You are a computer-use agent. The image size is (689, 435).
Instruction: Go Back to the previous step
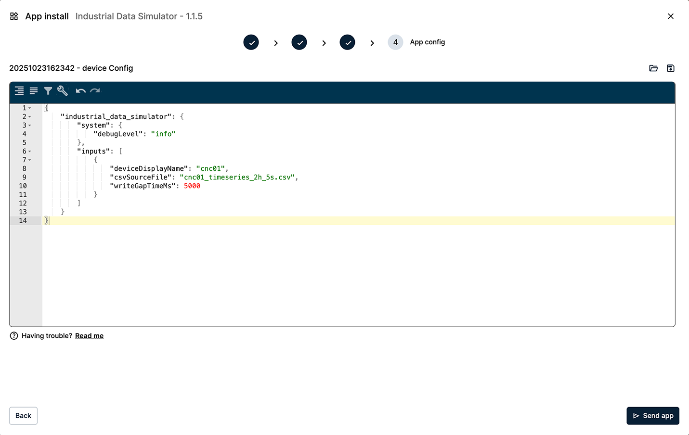click(x=23, y=416)
